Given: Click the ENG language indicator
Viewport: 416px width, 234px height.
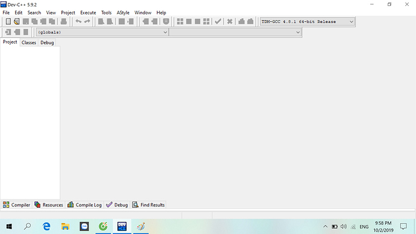Looking at the screenshot, I should pyautogui.click(x=364, y=227).
